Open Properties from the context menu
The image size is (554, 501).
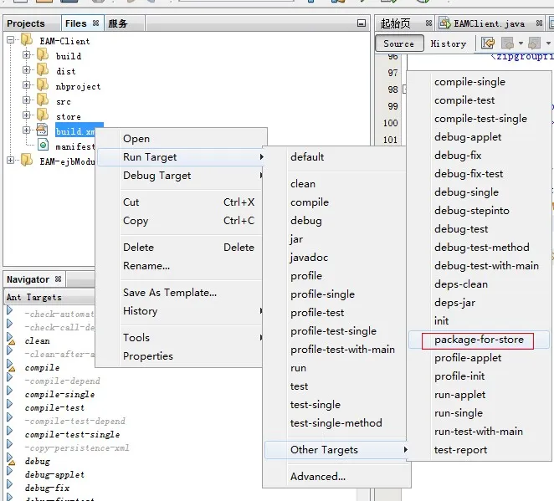pyautogui.click(x=148, y=356)
